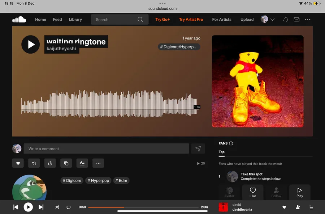Open the Yoshi artist avatar

[x=29, y=188]
